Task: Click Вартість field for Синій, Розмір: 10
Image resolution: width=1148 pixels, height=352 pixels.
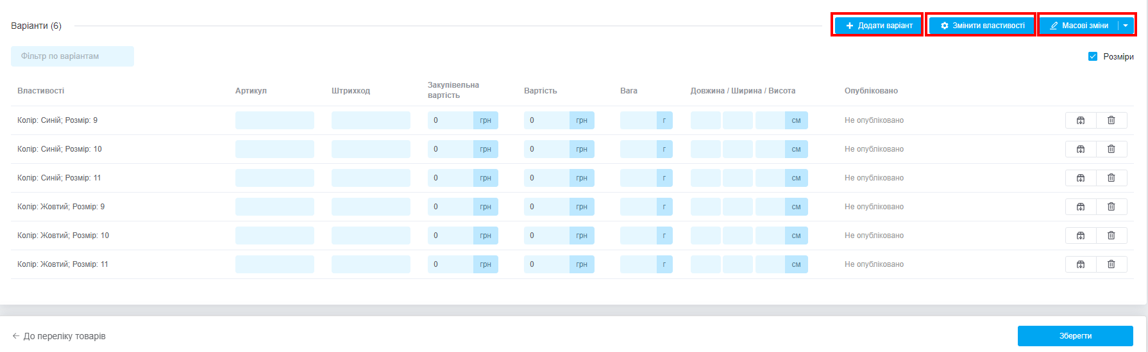Action: pos(546,149)
